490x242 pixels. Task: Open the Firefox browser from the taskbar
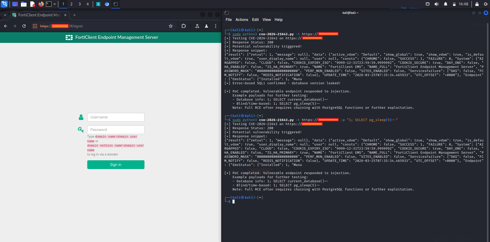pos(41,4)
